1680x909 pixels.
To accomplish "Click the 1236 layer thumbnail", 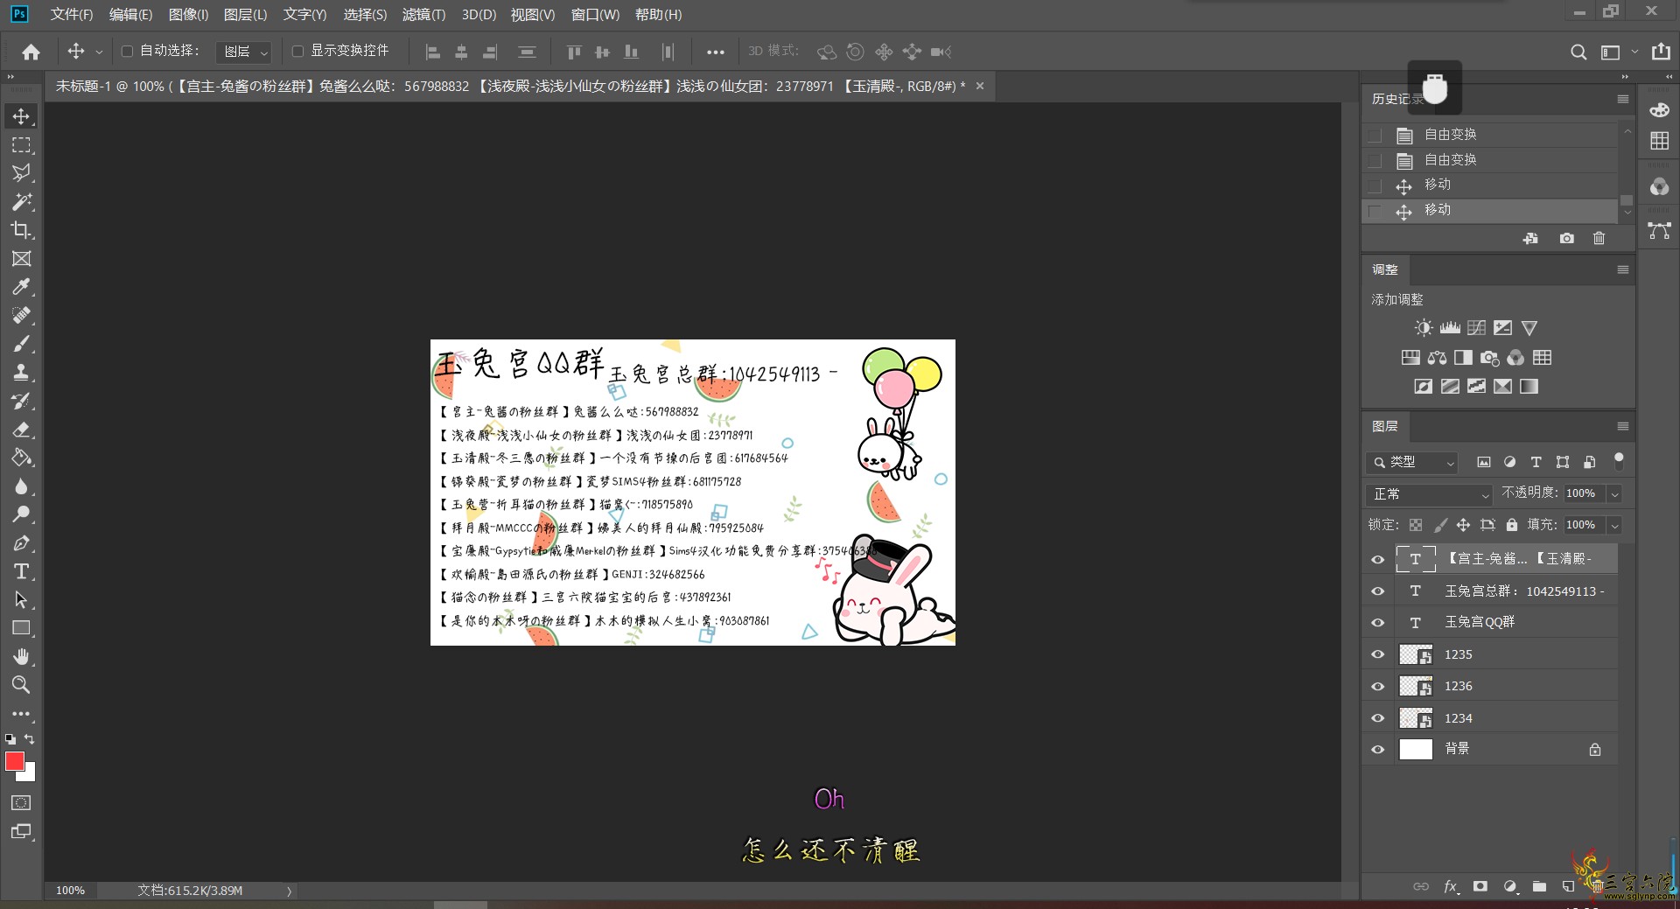I will pyautogui.click(x=1416, y=686).
